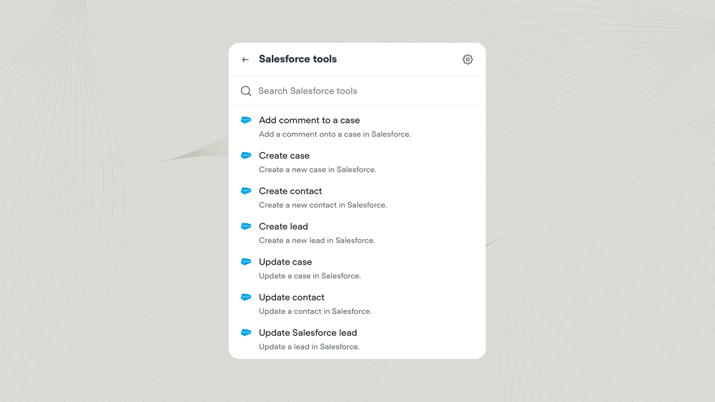Click the Salesforce icon next to Update contact

pyautogui.click(x=246, y=297)
